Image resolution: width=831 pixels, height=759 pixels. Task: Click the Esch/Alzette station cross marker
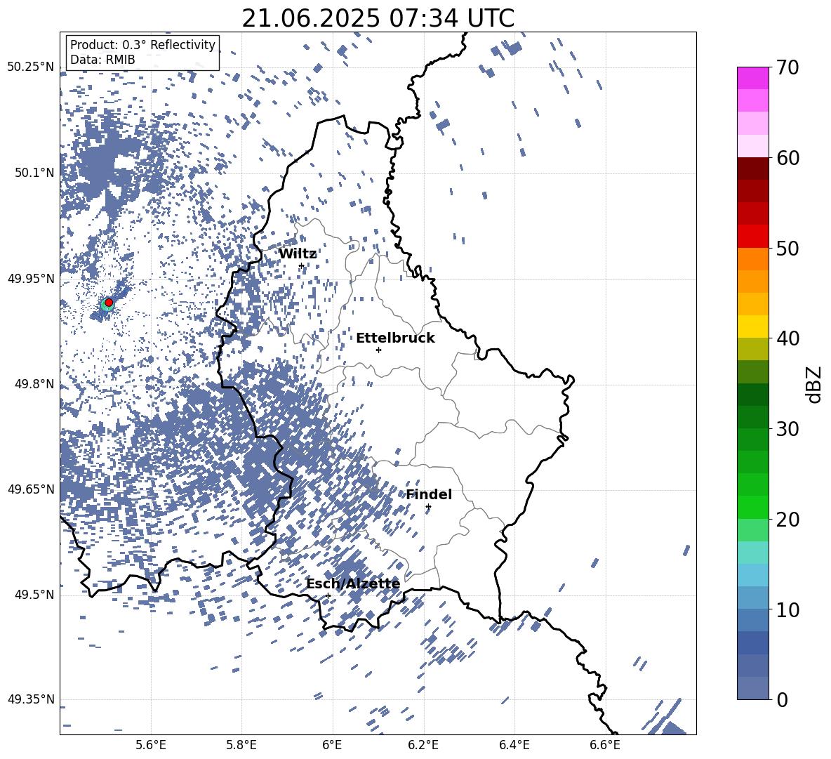click(328, 595)
